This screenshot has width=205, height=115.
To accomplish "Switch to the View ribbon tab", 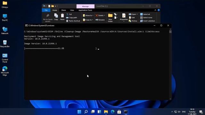I will [x=72, y=10].
